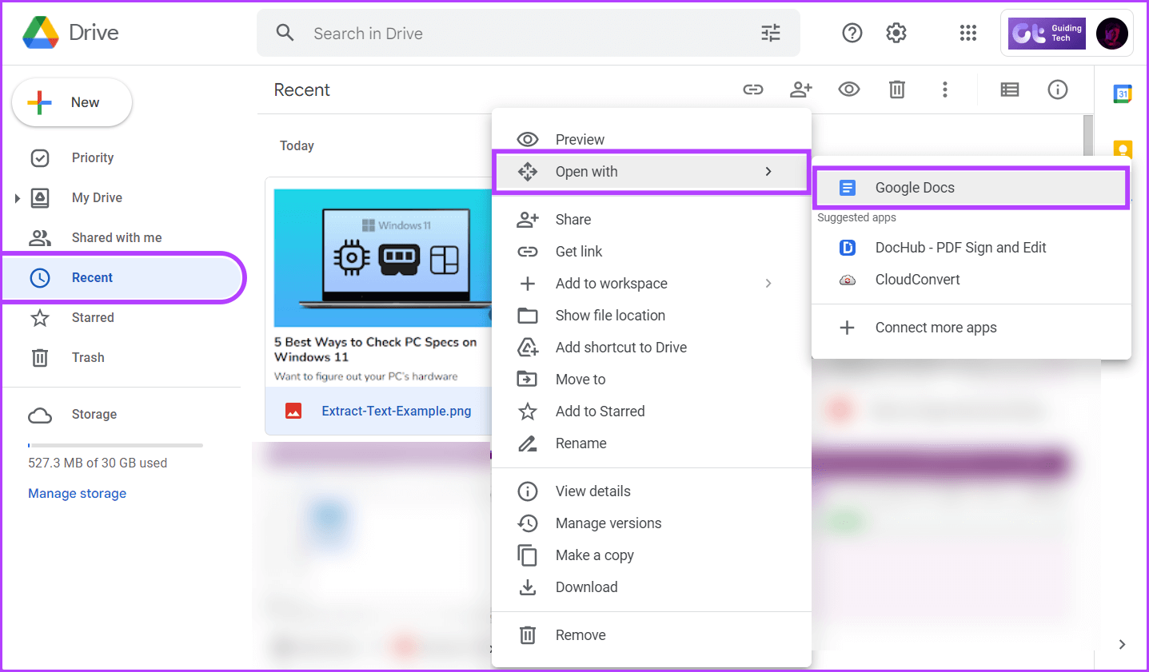Click the account profile avatar
Image resolution: width=1149 pixels, height=672 pixels.
(x=1111, y=34)
